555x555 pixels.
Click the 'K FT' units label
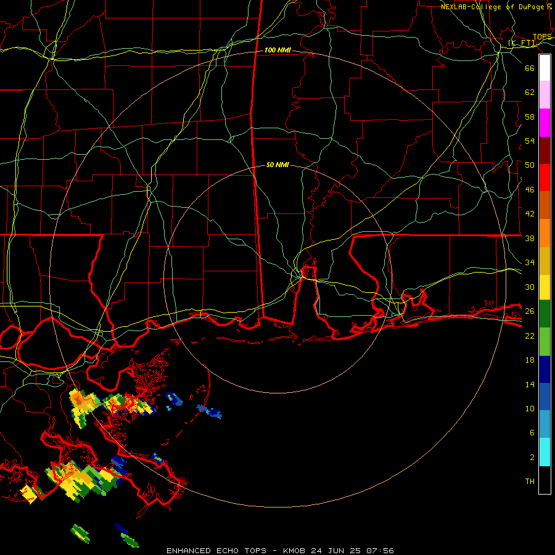click(523, 43)
